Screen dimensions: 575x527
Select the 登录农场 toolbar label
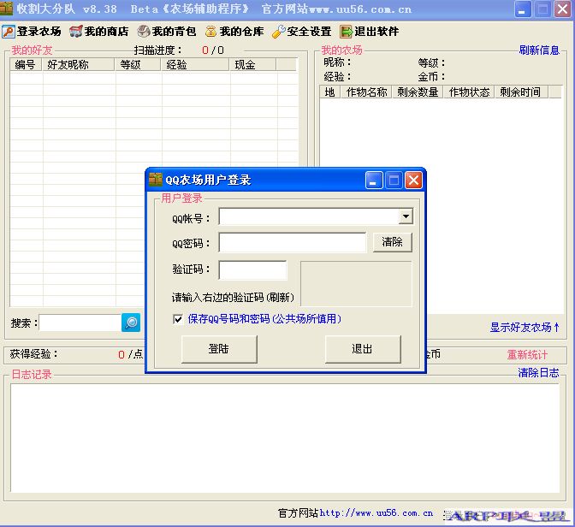click(x=39, y=32)
